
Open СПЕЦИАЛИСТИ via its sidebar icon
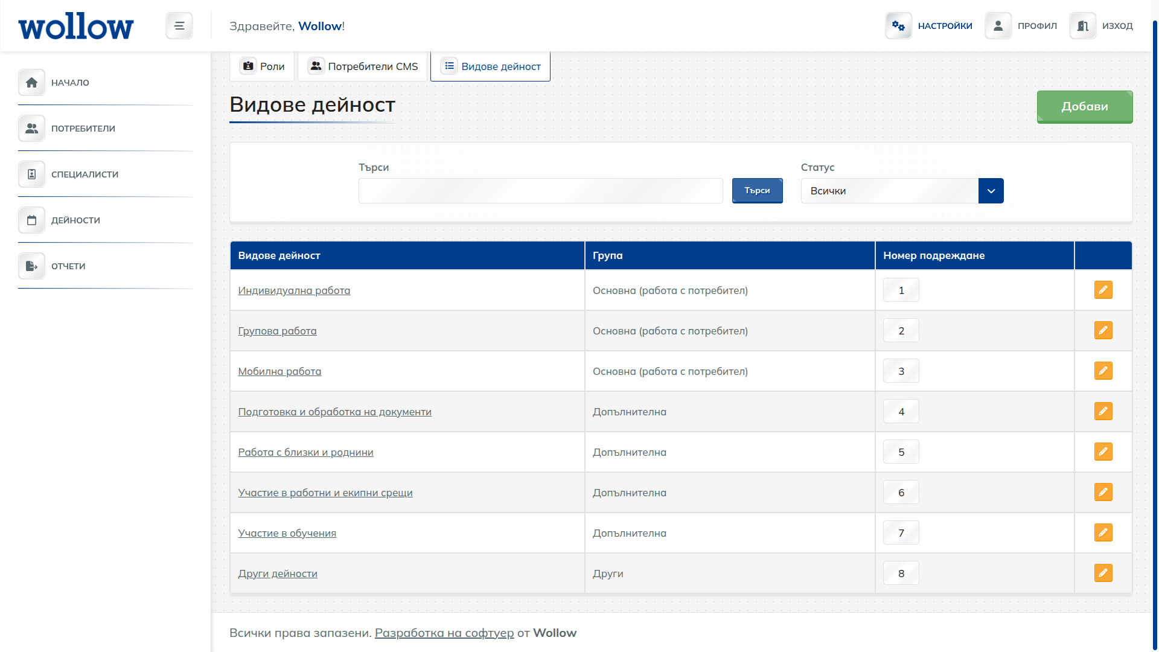pos(31,174)
